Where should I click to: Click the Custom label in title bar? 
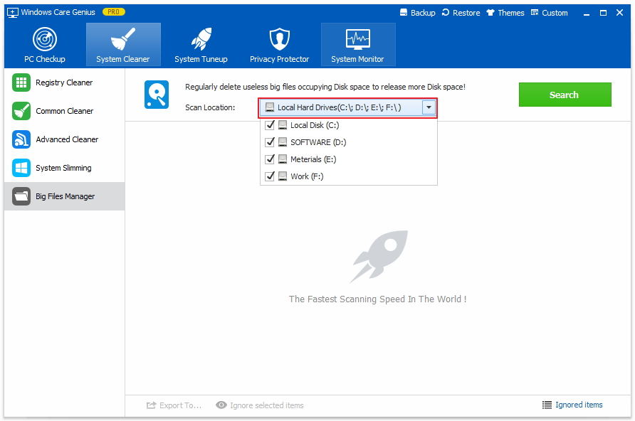555,13
